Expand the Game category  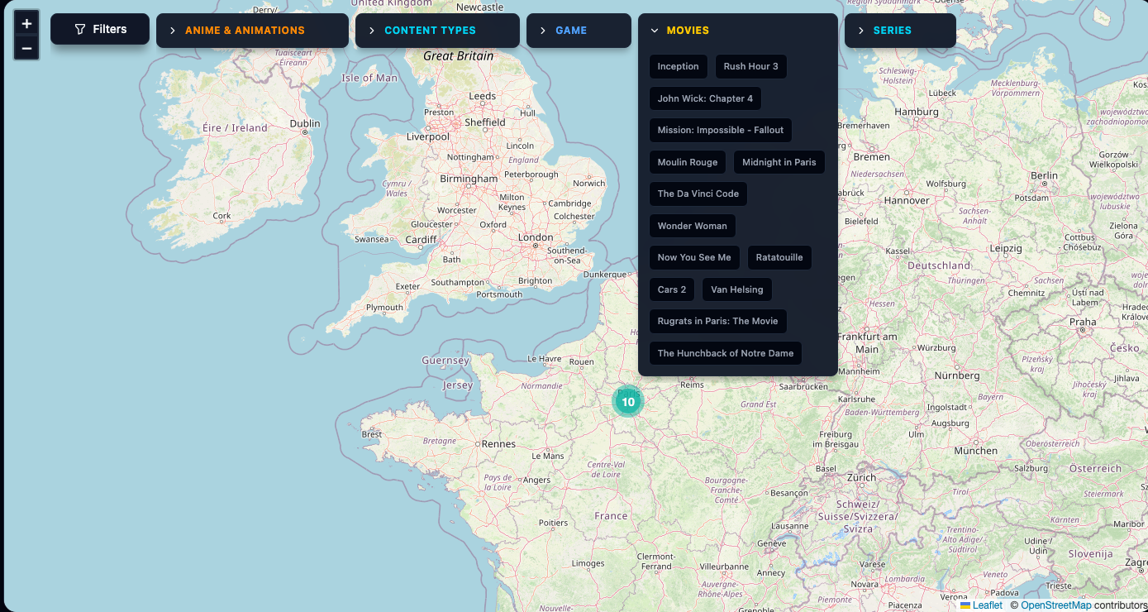click(578, 31)
